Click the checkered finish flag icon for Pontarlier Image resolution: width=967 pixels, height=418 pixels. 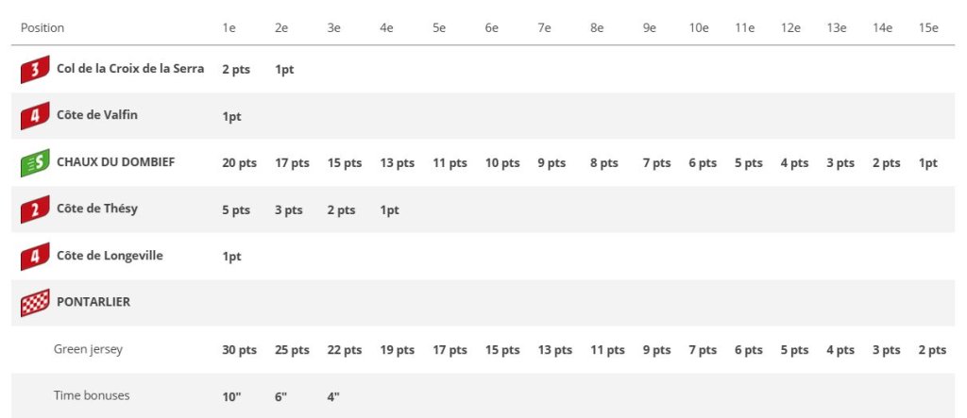(35, 303)
